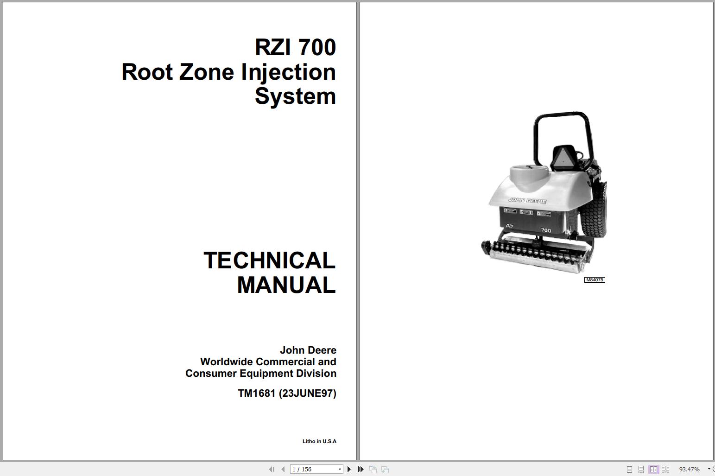Switch to two-page continuous layout
Image resolution: width=715 pixels, height=476 pixels.
[x=666, y=469]
